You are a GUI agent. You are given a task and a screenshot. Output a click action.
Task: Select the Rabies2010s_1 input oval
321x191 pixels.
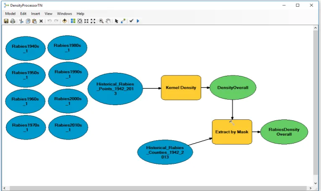(68, 127)
